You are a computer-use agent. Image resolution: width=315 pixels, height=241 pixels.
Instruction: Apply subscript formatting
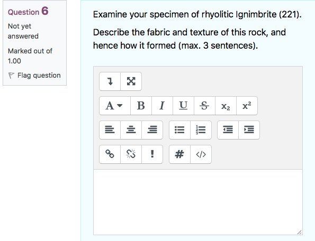click(226, 106)
